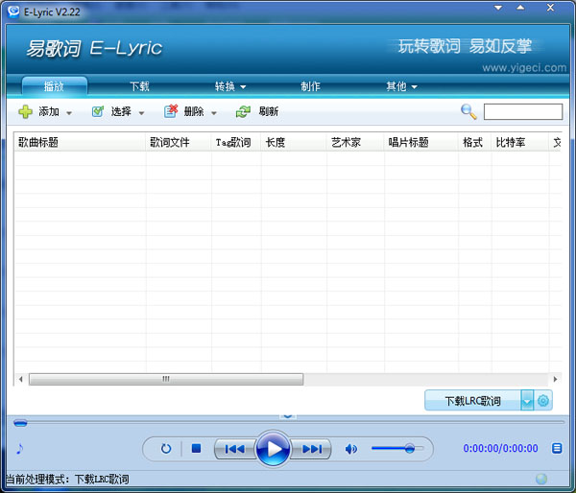This screenshot has width=576, height=493.
Task: Click the E-Lyric app logo in title bar
Action: (x=13, y=12)
